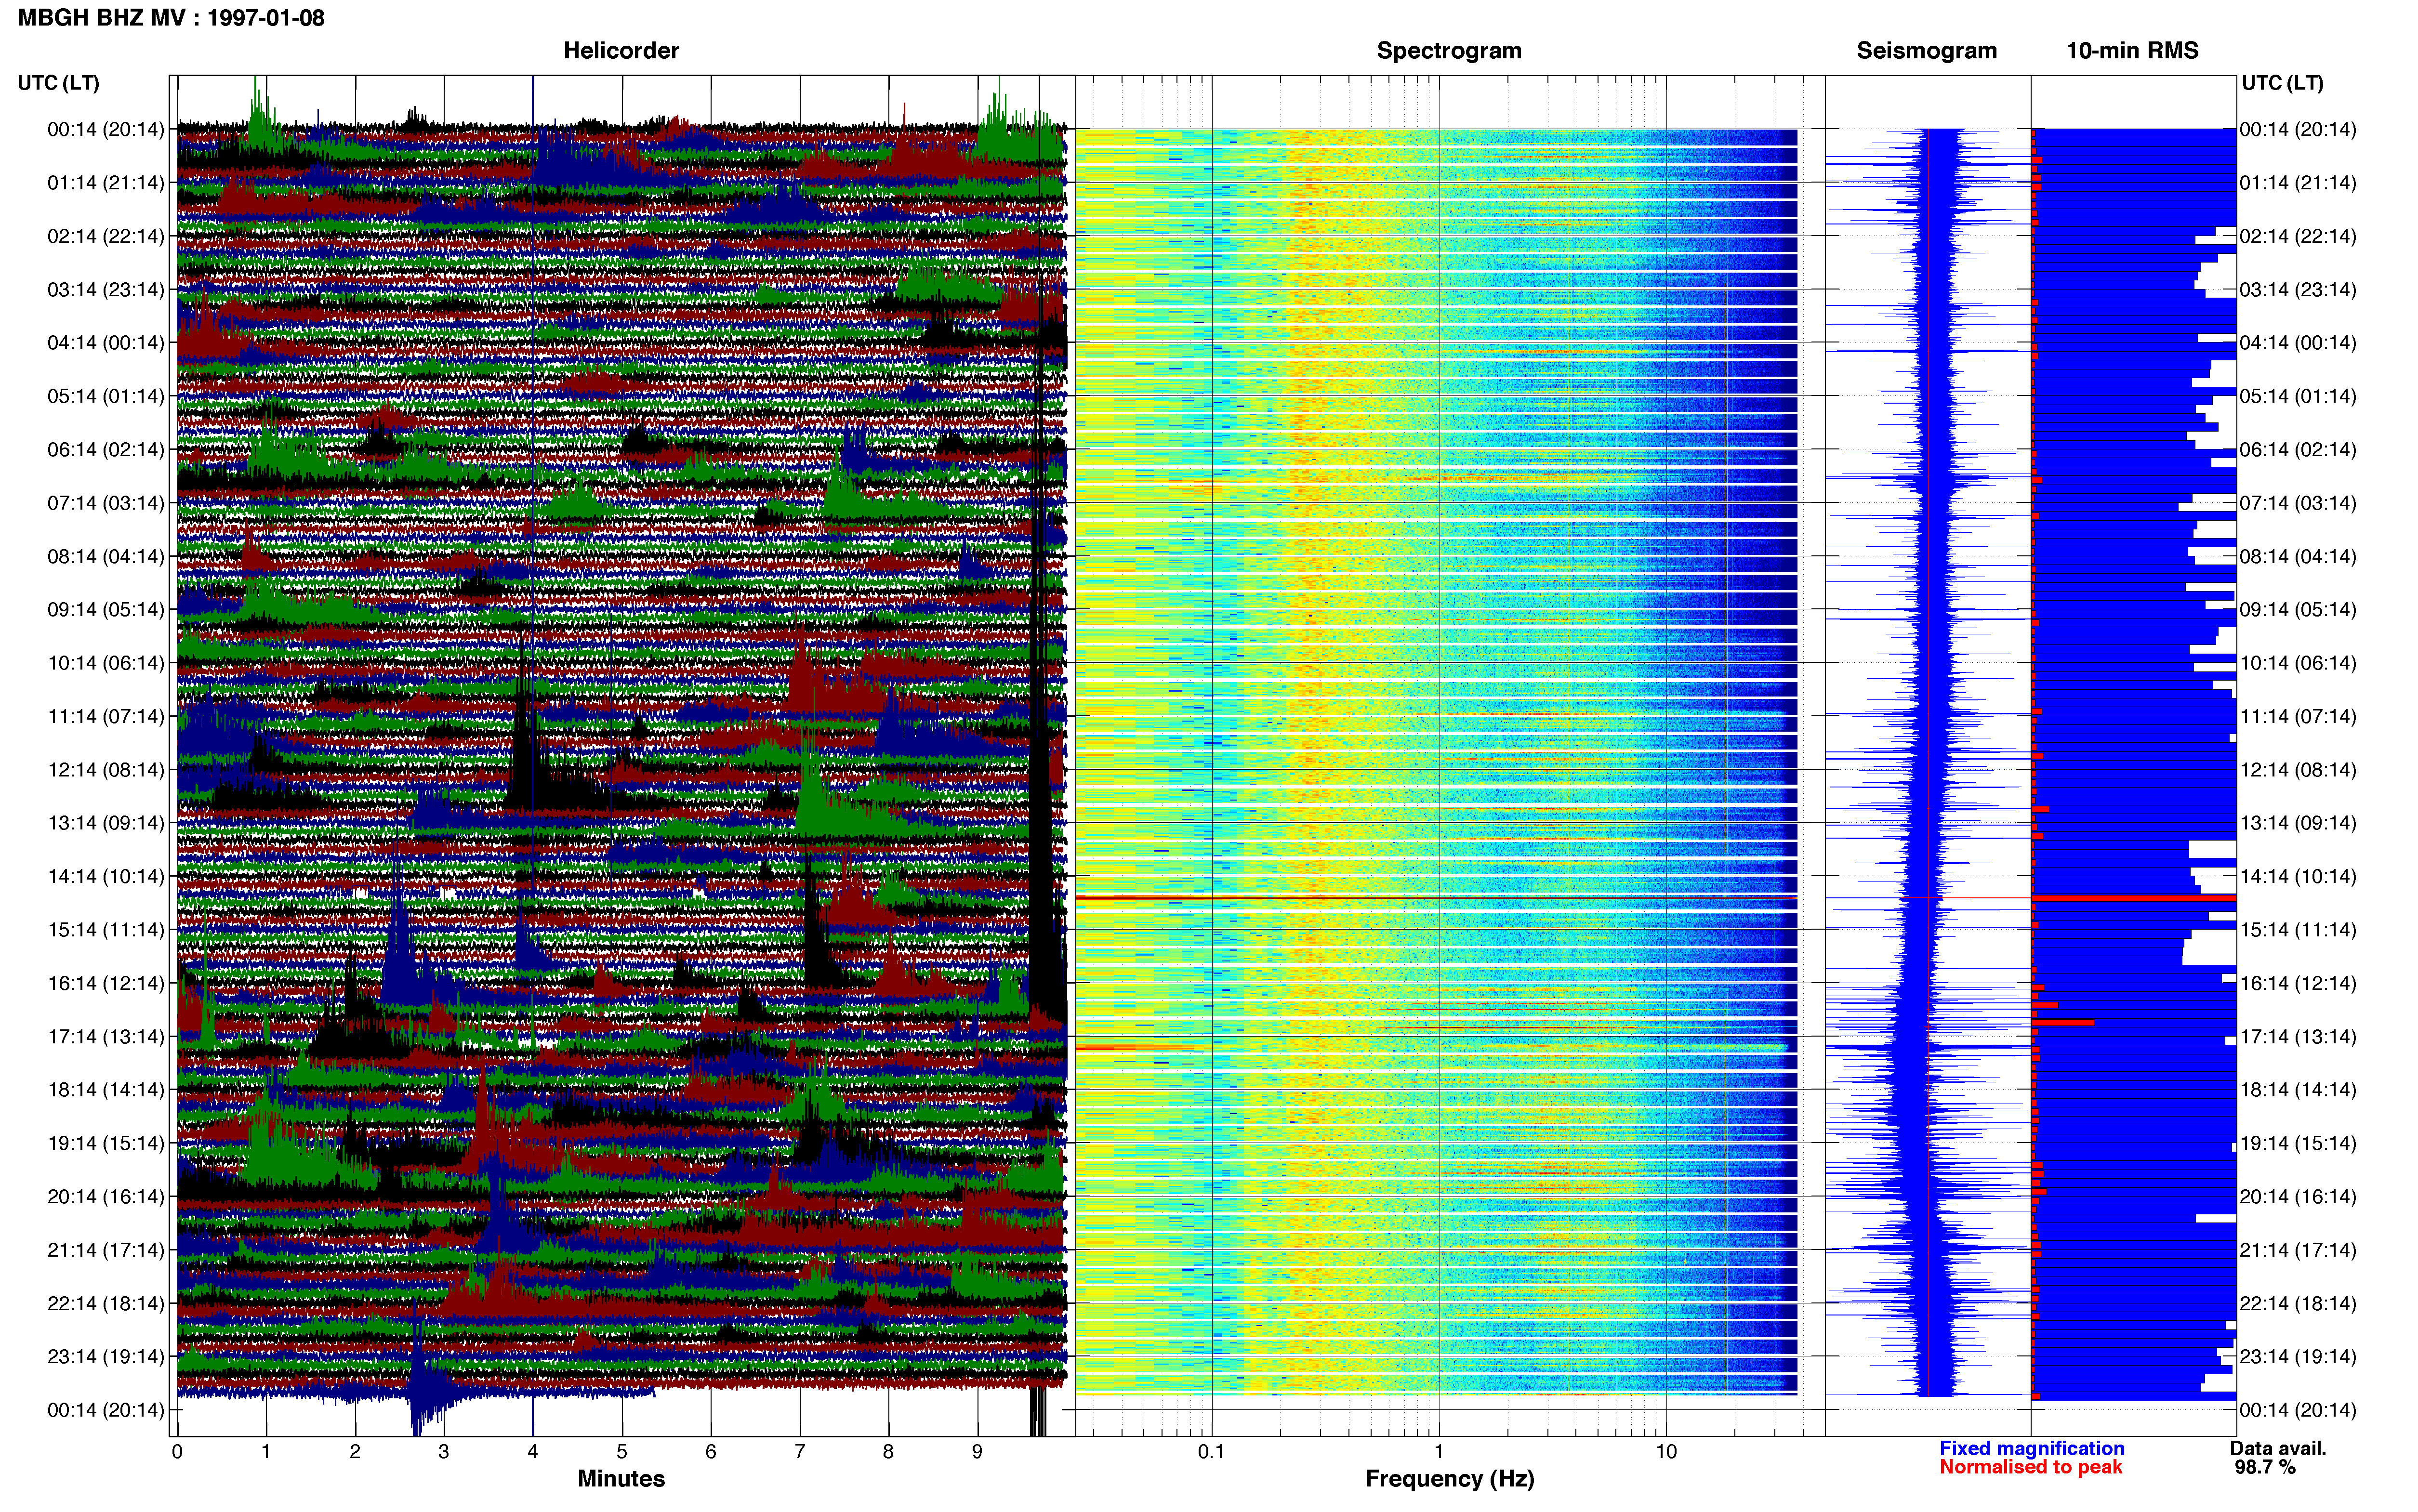Click the left time label '10:14 (06:14)'
The height and width of the screenshot is (1512, 2418).
point(106,663)
